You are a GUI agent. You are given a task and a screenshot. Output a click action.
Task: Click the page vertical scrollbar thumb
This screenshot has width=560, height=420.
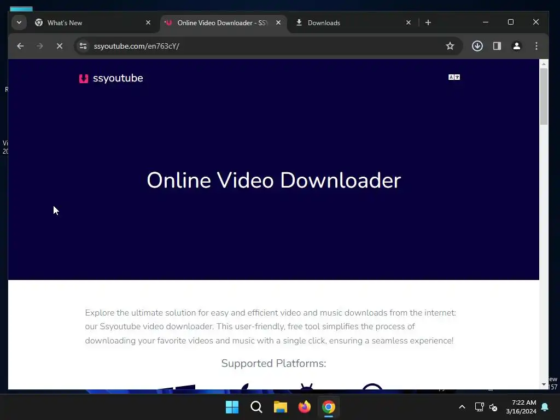coord(544,96)
